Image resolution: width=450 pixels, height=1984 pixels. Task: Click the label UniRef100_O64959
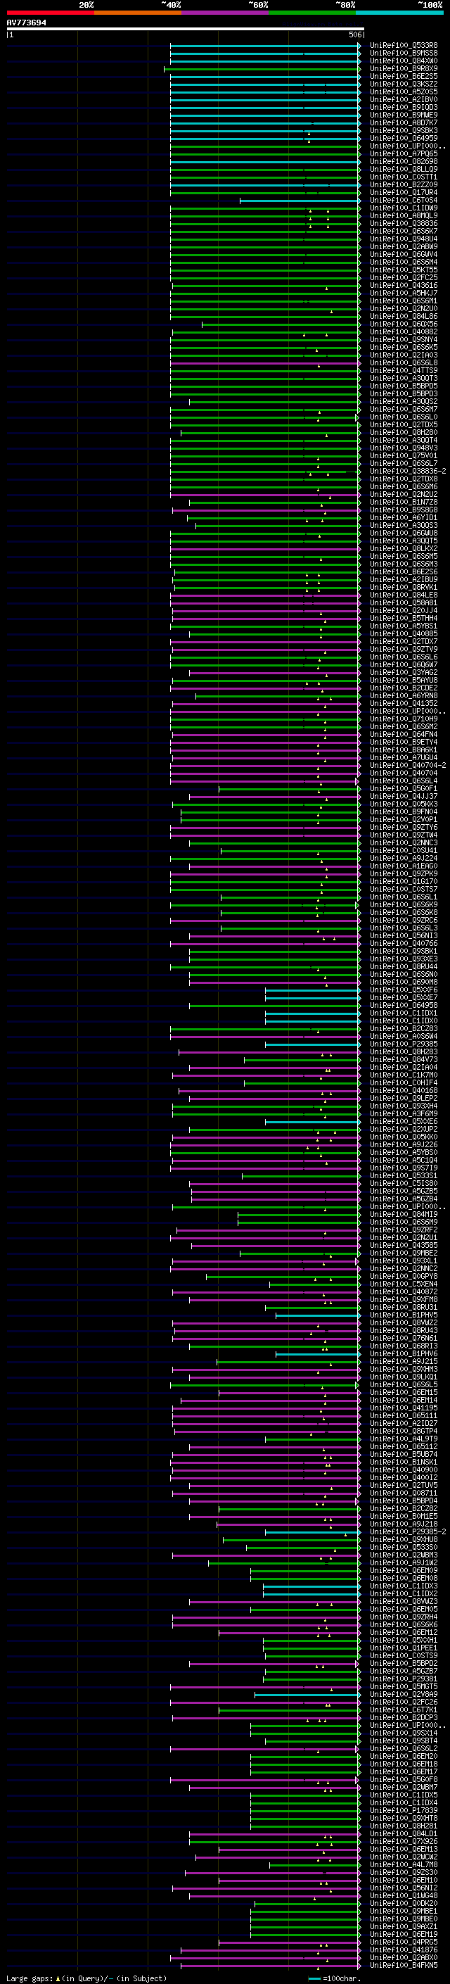(x=403, y=138)
